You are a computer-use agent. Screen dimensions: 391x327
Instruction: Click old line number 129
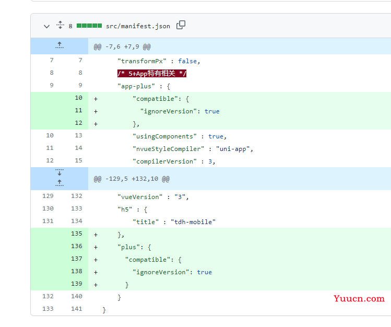[48, 196]
